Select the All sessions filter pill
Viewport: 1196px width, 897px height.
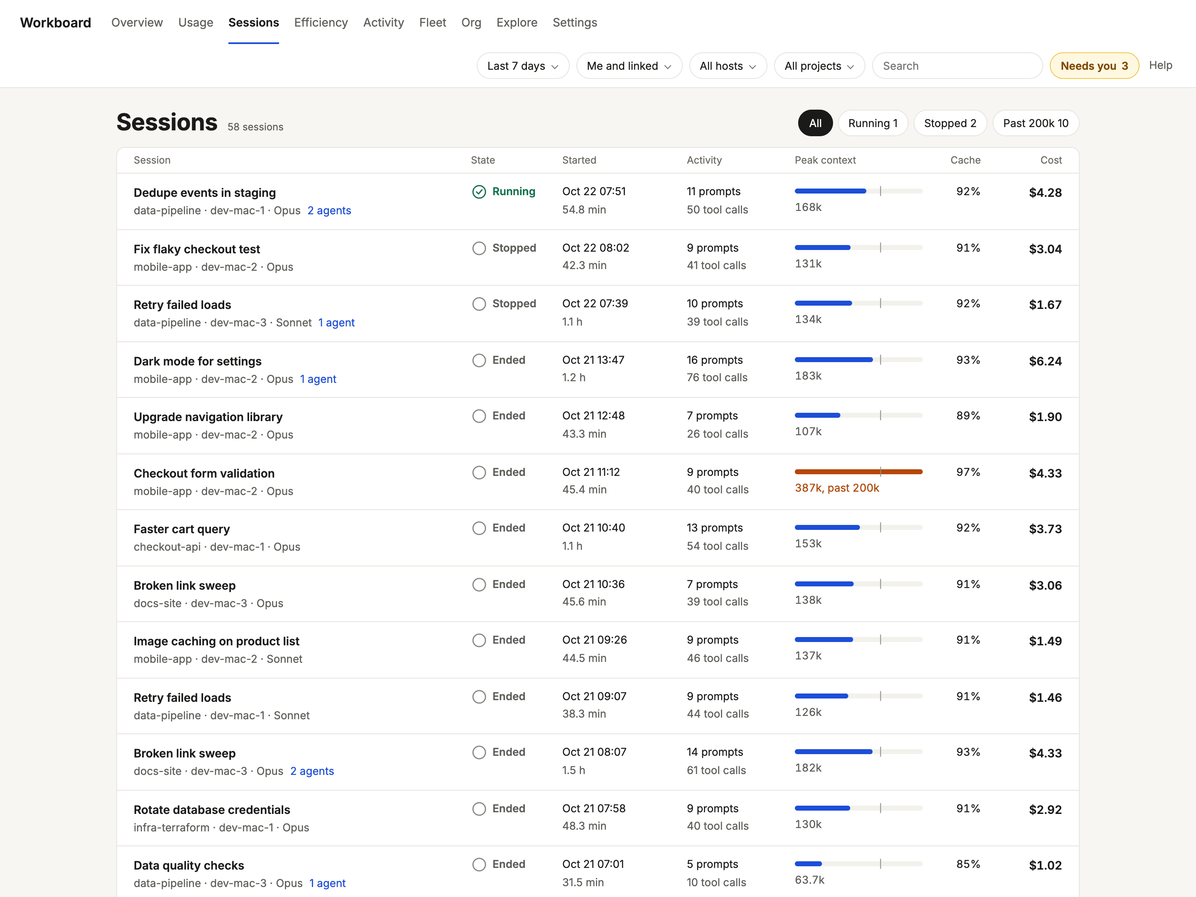pyautogui.click(x=815, y=123)
